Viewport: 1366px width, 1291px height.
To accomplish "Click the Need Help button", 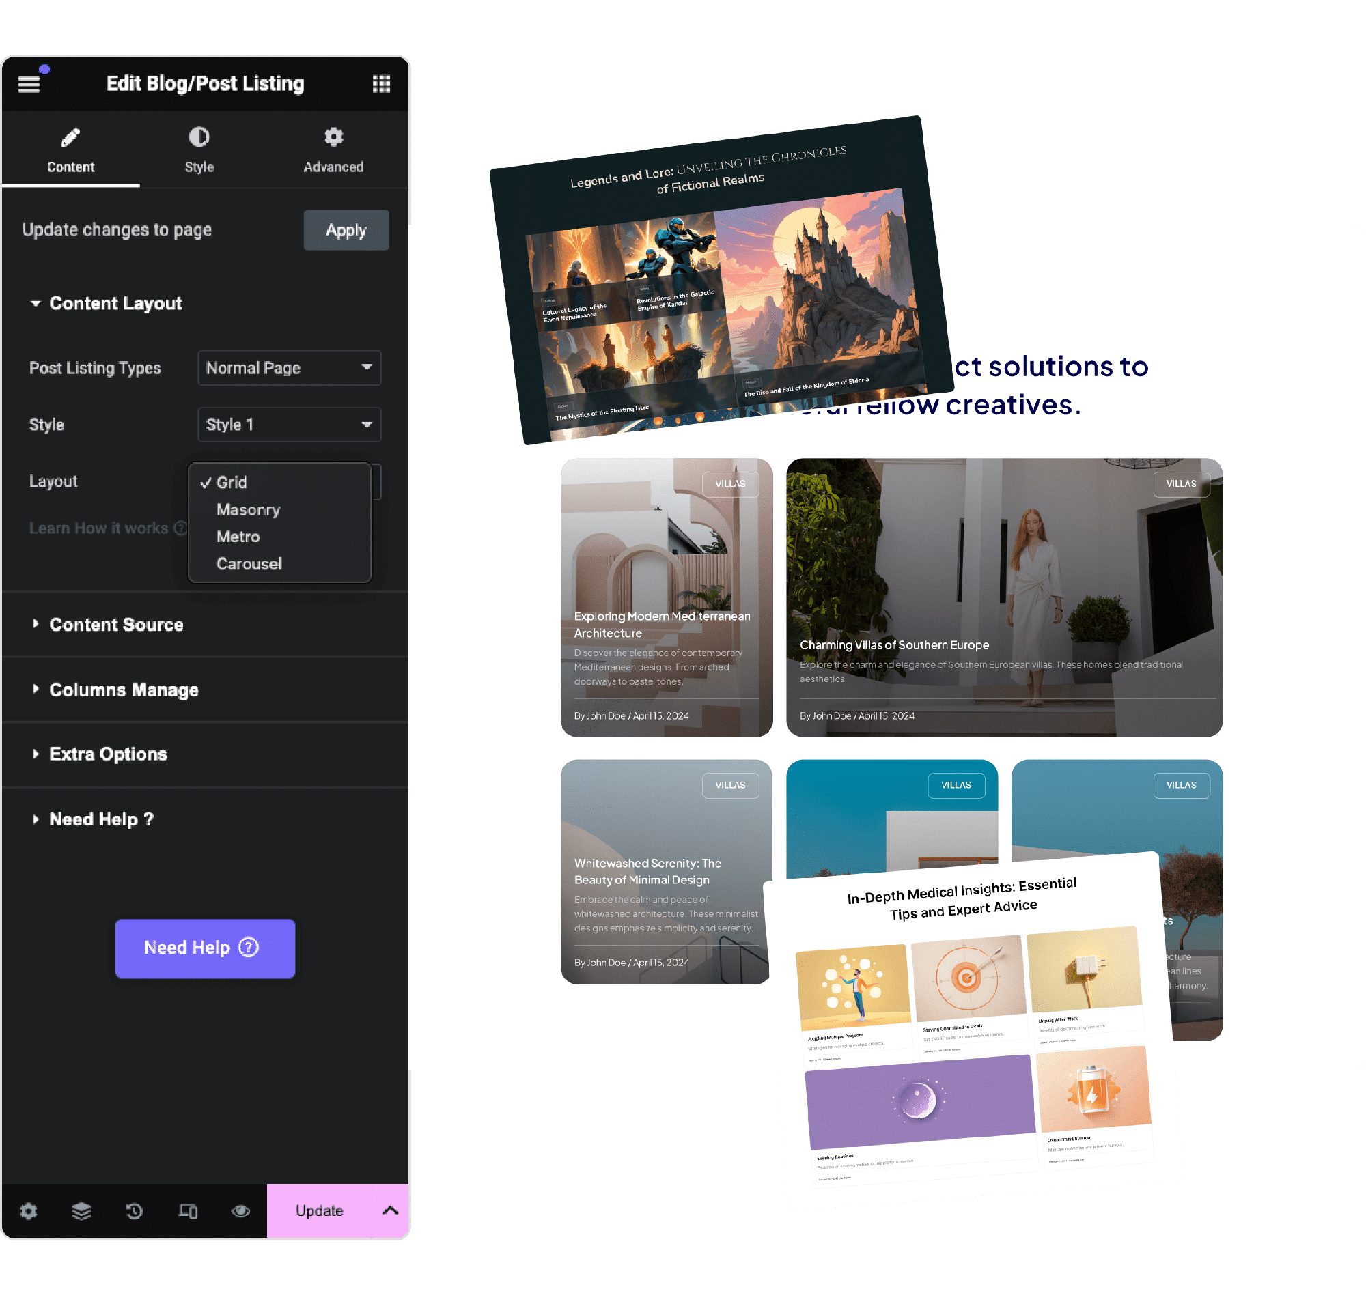I will click(x=203, y=948).
